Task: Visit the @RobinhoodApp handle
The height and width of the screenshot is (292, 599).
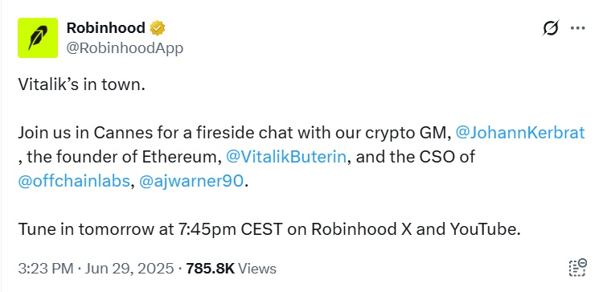Action: click(x=125, y=48)
